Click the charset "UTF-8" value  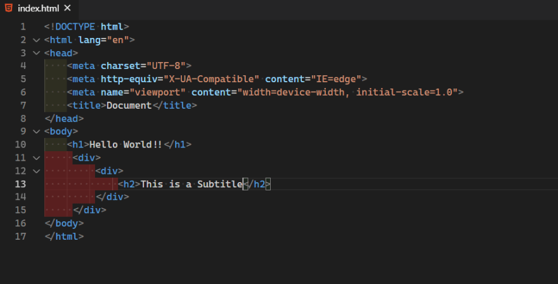166,66
